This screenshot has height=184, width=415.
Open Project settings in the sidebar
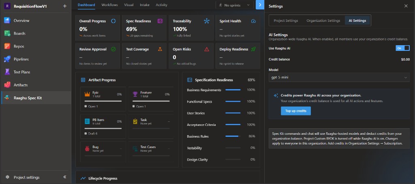pyautogui.click(x=26, y=178)
